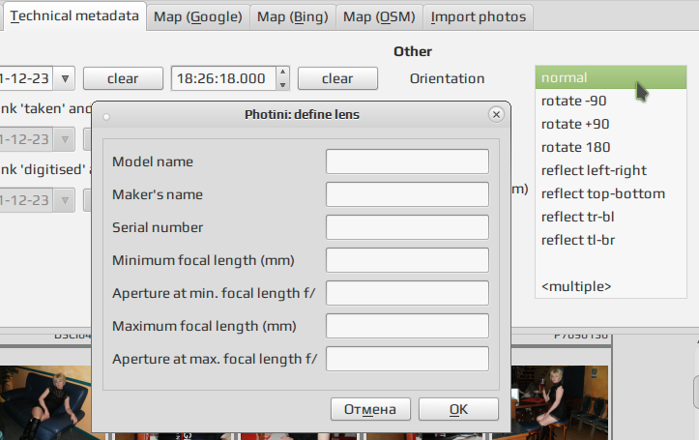Open the greyed modified date dropdown
The image size is (699, 440).
pos(65,200)
